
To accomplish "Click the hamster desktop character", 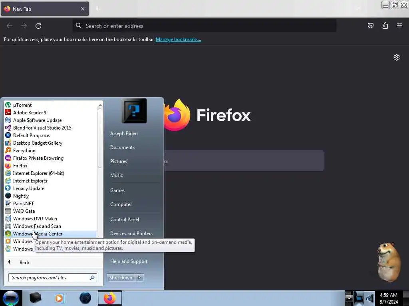I will [389, 262].
